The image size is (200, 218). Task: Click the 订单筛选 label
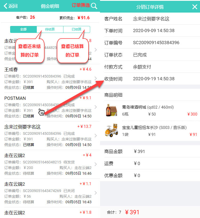coord(81,5)
